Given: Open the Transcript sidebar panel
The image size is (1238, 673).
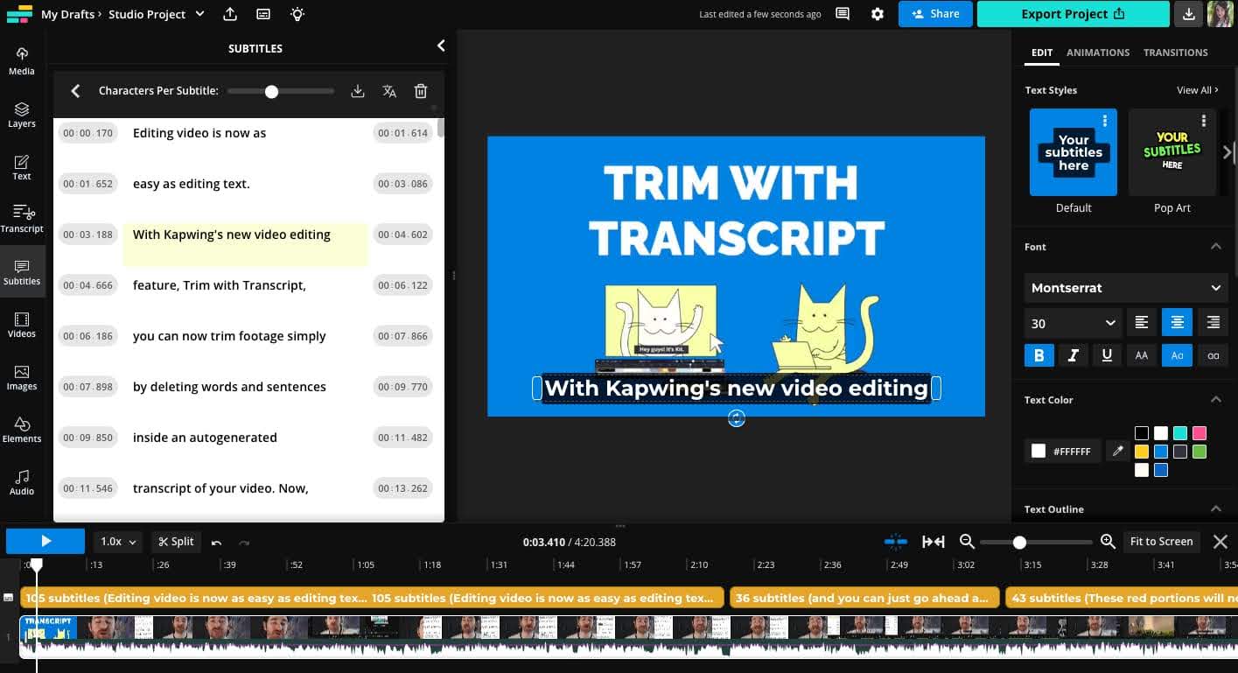Looking at the screenshot, I should 22,219.
